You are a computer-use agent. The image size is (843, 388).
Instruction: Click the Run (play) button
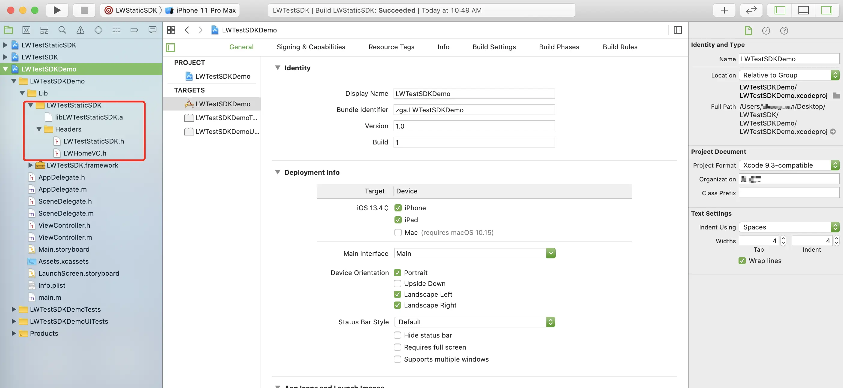pos(57,10)
